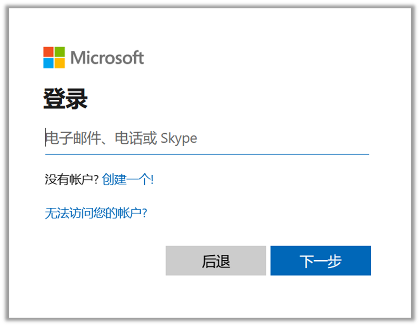This screenshot has height=326, width=420.
Task: Open the 创建一个! link
Action: pyautogui.click(x=128, y=179)
